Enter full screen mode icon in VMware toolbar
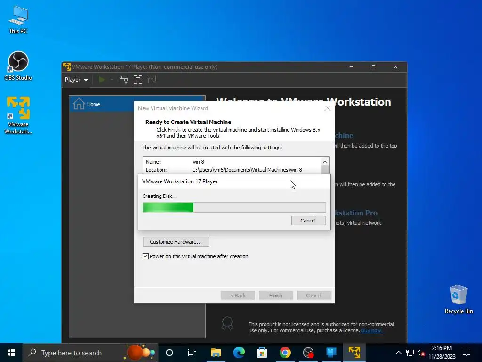482x362 pixels. pos(138,80)
